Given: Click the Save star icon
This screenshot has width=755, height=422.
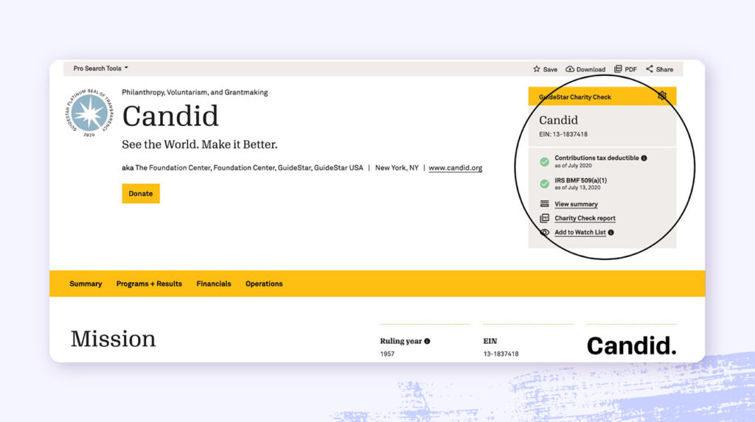Looking at the screenshot, I should click(x=537, y=68).
